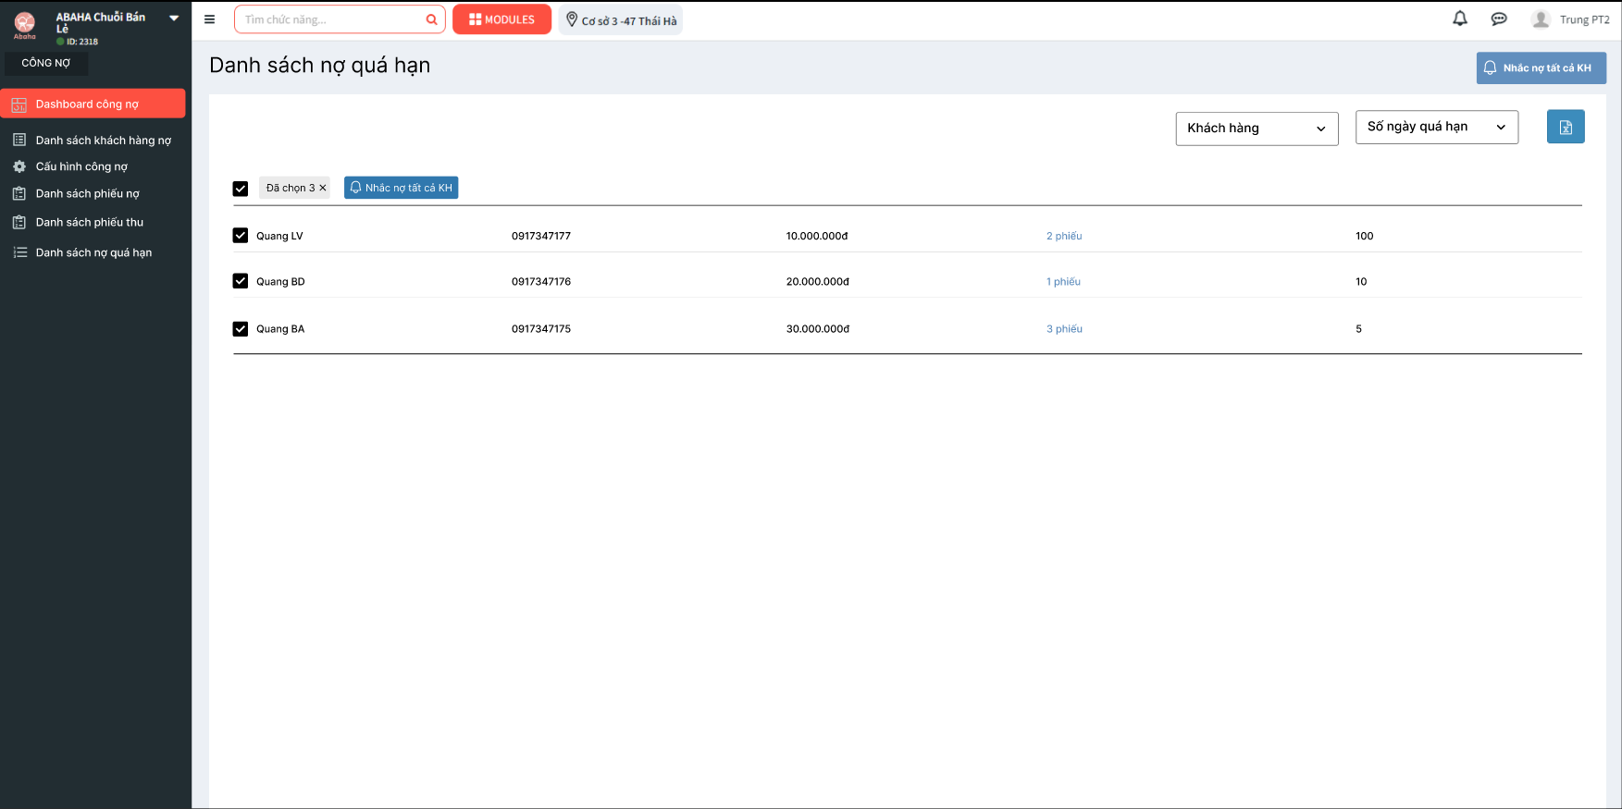
Task: Click the Excel export icon button
Action: 1565,127
